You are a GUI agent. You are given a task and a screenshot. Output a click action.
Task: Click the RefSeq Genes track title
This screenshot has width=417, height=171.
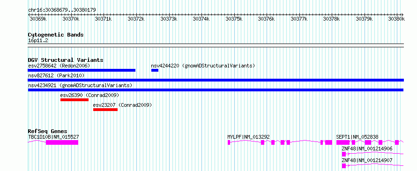pos(48,131)
